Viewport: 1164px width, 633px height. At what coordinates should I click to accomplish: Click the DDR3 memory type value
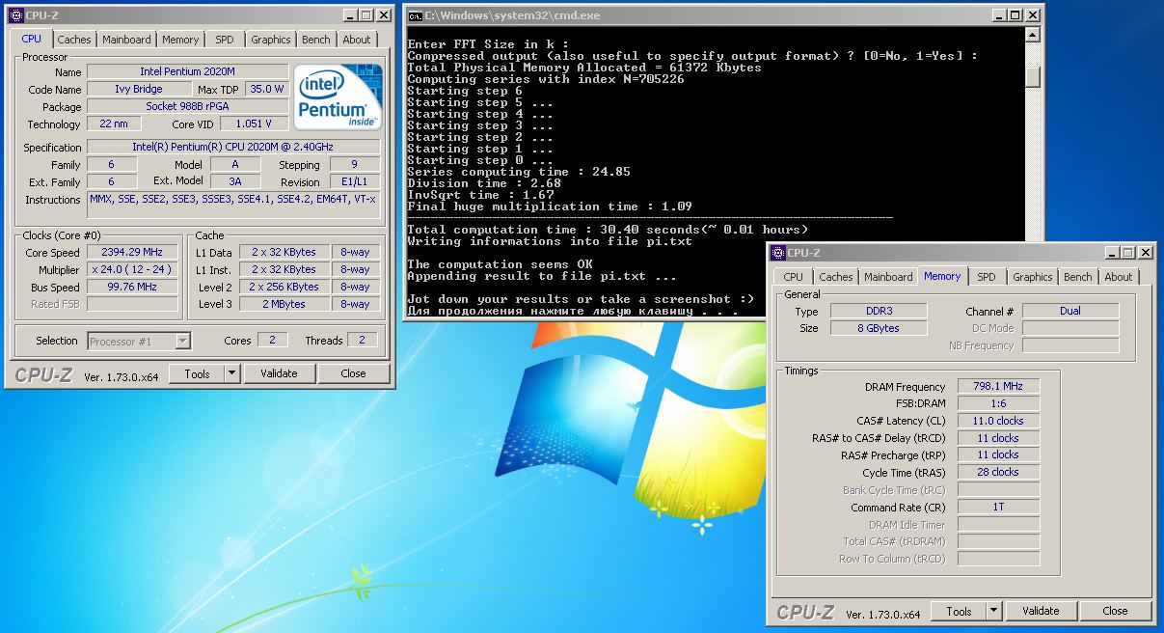pyautogui.click(x=877, y=311)
